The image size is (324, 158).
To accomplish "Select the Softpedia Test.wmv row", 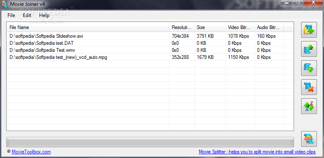I will (150, 50).
